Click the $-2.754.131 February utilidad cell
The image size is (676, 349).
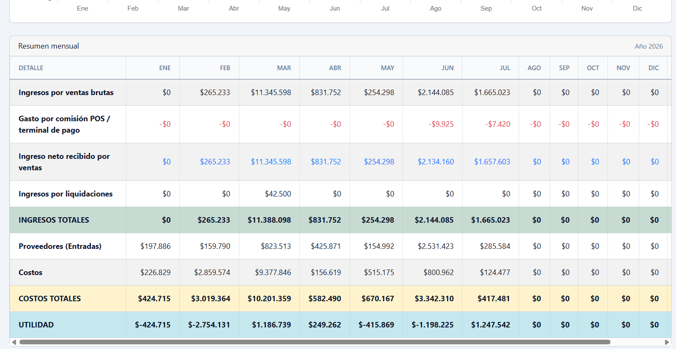pos(209,325)
